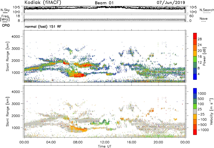
Task: Click the red bottom of velocity colorbar
Action: [195, 132]
